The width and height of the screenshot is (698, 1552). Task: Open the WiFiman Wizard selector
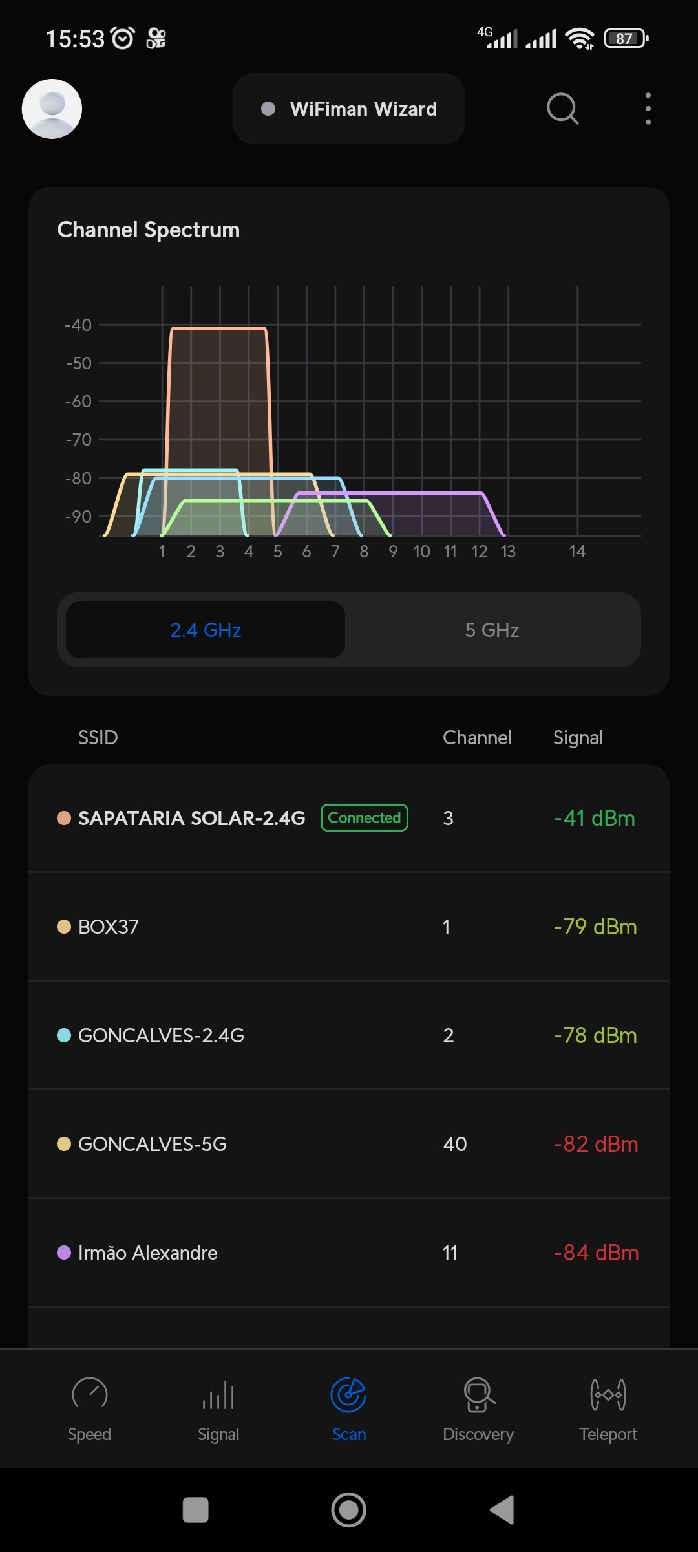[349, 109]
